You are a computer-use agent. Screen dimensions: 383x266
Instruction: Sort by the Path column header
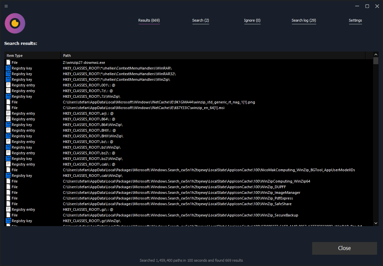click(213, 56)
